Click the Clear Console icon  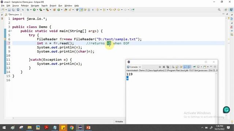click(x=173, y=67)
